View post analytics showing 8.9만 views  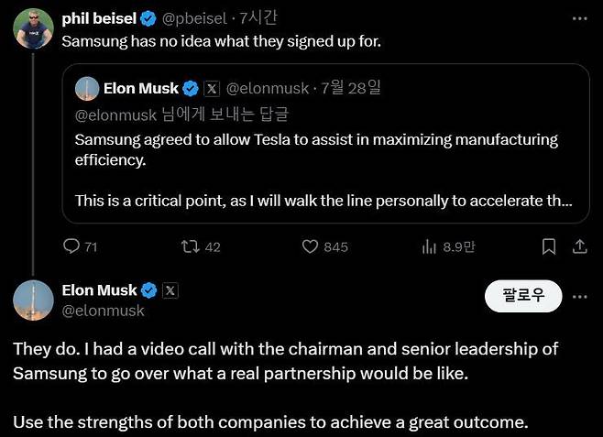tap(428, 246)
